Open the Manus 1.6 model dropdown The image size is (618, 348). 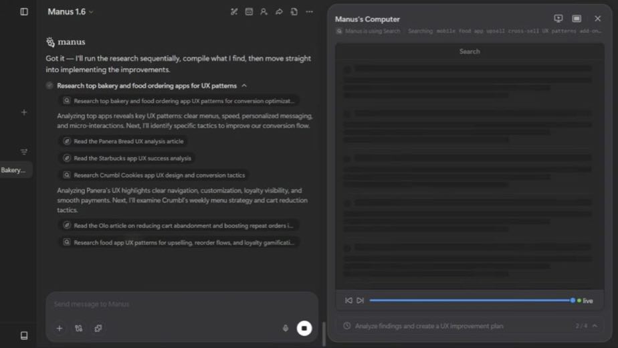coord(70,12)
